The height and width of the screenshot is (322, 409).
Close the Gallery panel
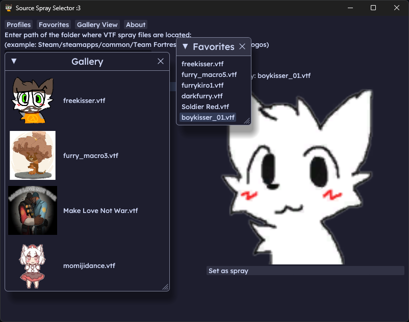[161, 61]
